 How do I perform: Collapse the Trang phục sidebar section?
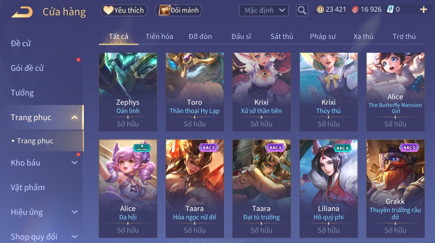click(x=74, y=117)
